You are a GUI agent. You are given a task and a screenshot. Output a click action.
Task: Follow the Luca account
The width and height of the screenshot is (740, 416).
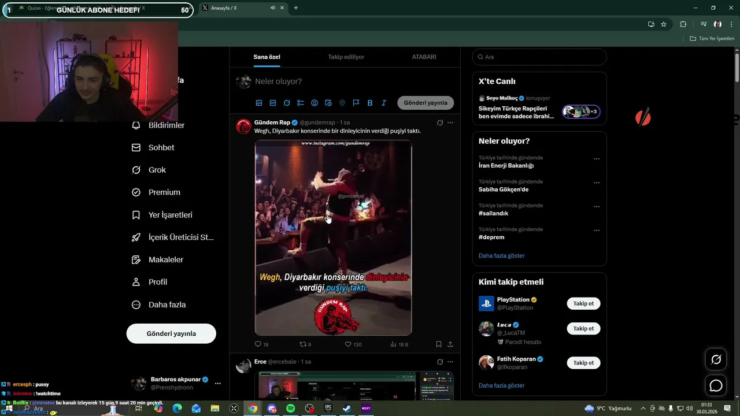pos(583,328)
